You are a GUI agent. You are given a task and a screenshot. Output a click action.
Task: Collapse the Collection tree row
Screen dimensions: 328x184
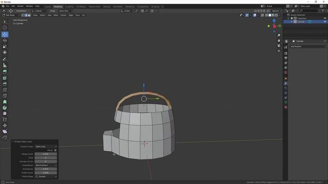(x=289, y=18)
